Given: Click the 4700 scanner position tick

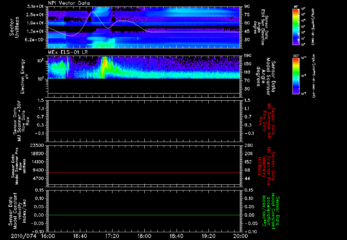Looking at the screenshot, I should click(38, 178).
